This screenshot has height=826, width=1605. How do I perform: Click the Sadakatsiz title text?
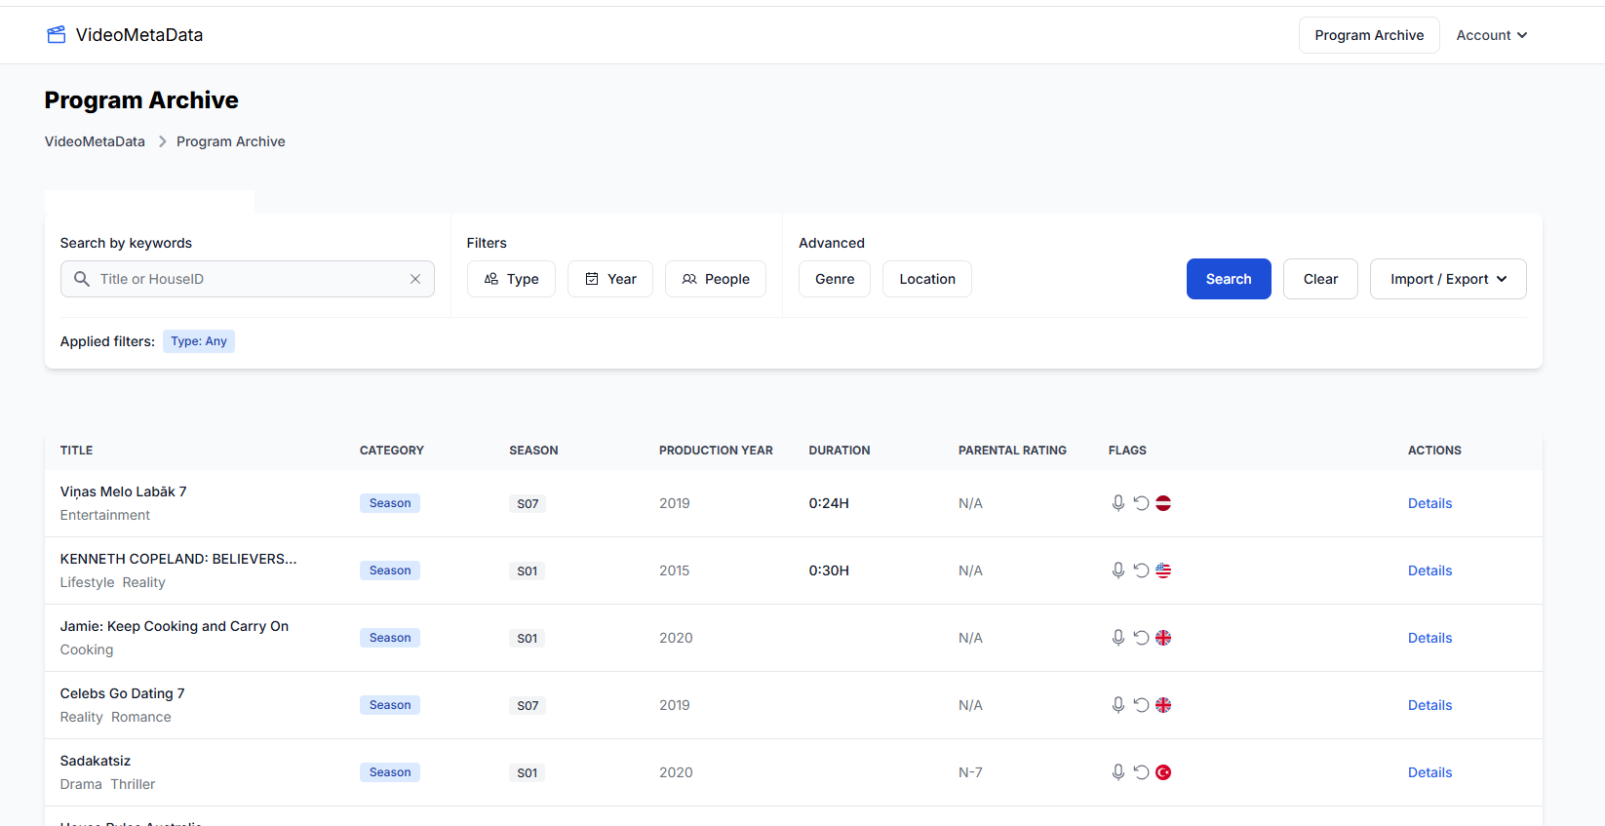[x=96, y=761]
